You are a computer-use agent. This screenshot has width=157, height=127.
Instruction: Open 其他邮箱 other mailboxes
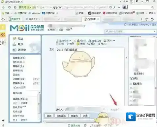pyautogui.click(x=17, y=93)
